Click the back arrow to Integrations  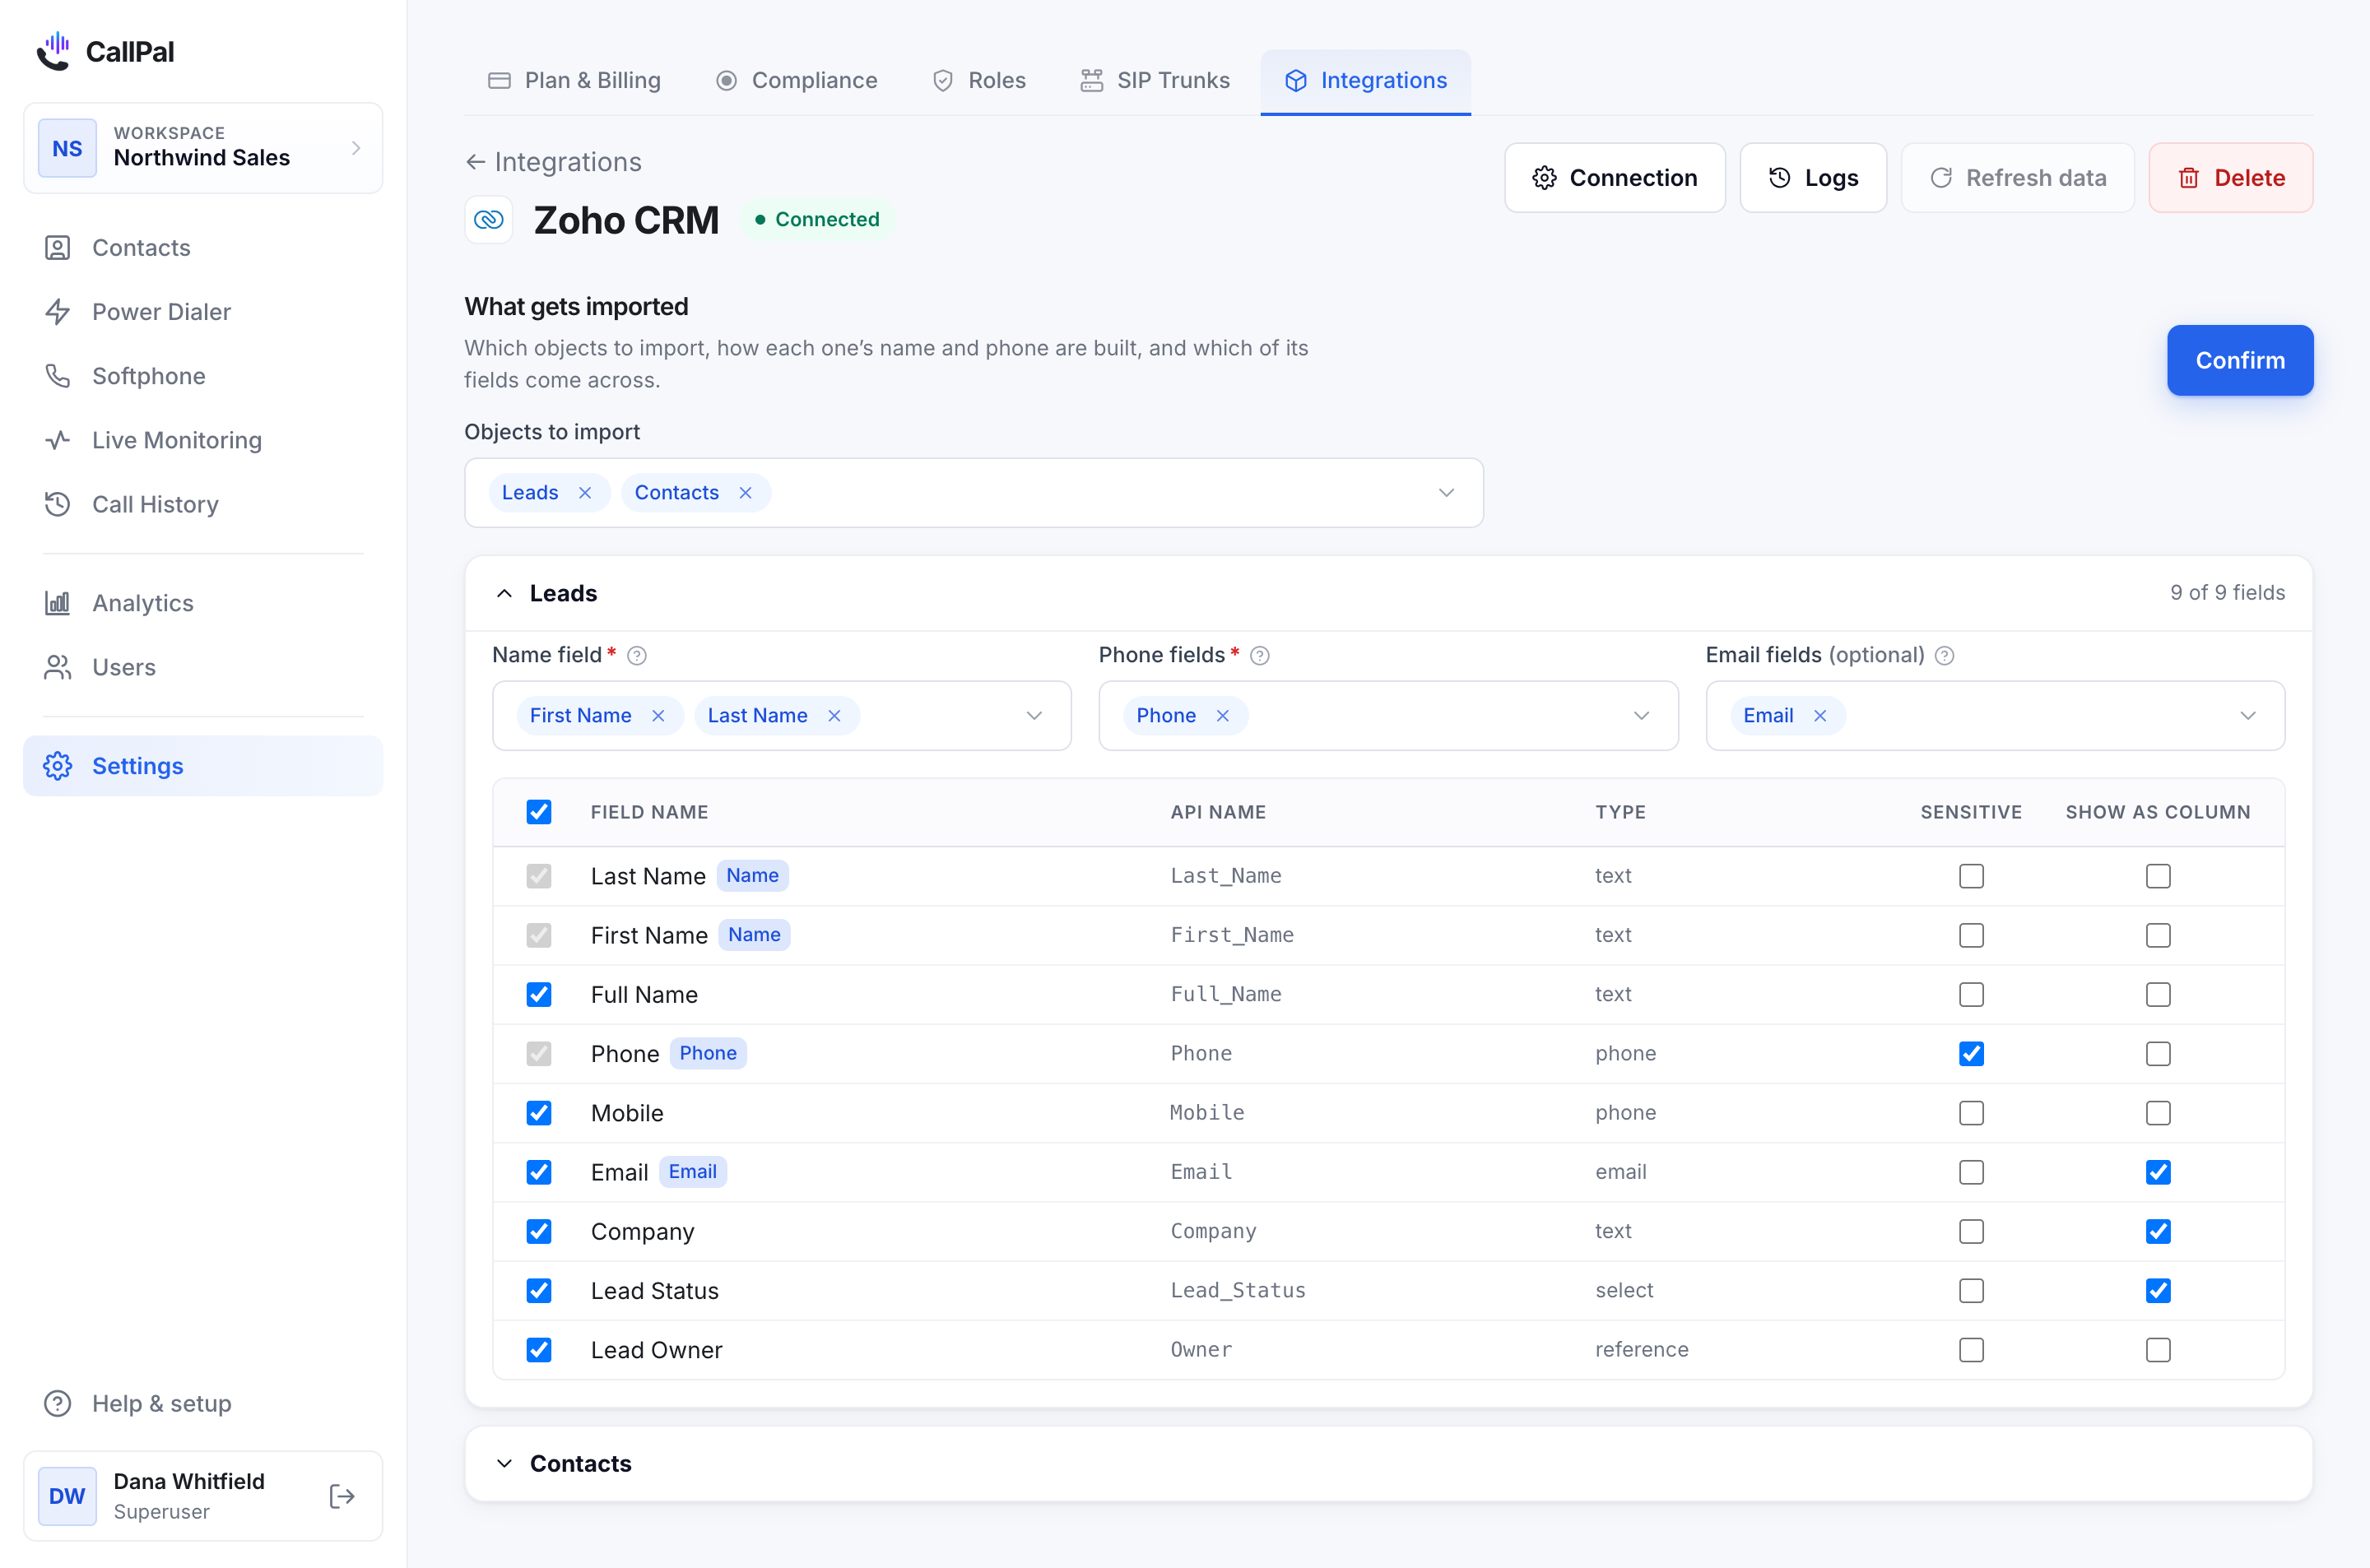point(475,162)
